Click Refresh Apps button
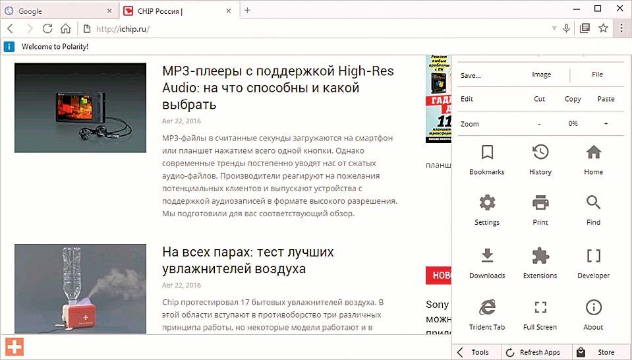The image size is (632, 360). tap(532, 352)
